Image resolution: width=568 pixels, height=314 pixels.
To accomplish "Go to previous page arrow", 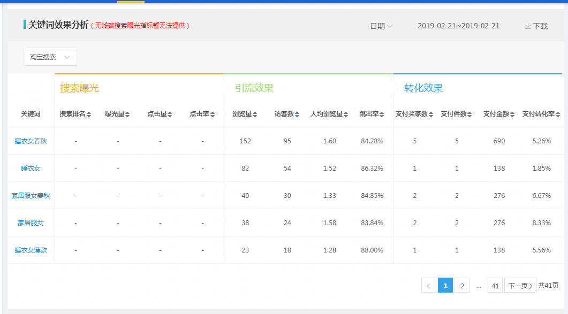I will tap(428, 286).
